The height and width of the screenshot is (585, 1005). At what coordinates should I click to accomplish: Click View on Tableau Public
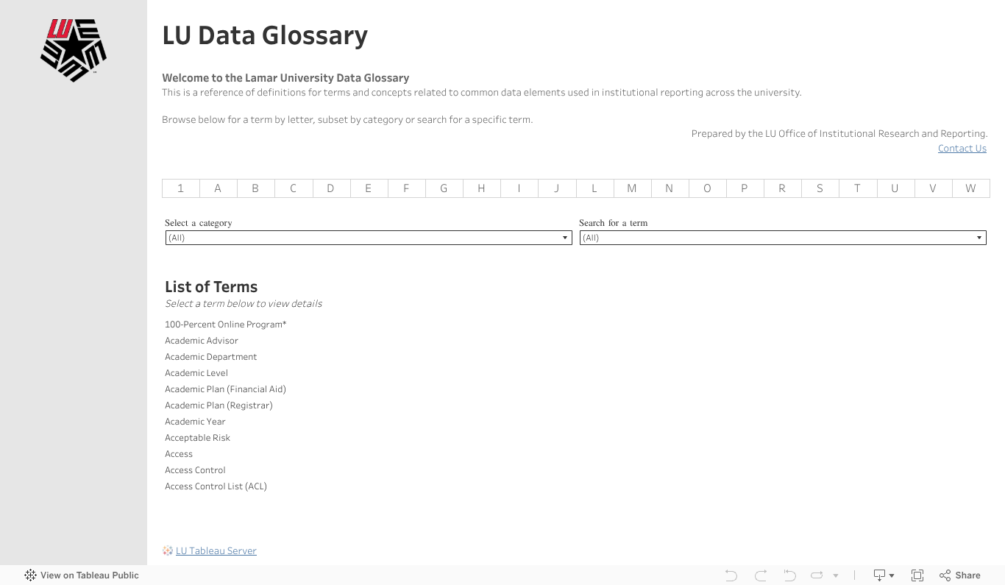(82, 575)
